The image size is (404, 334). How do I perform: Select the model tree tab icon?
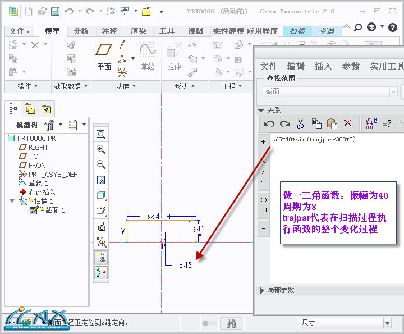click(x=13, y=108)
